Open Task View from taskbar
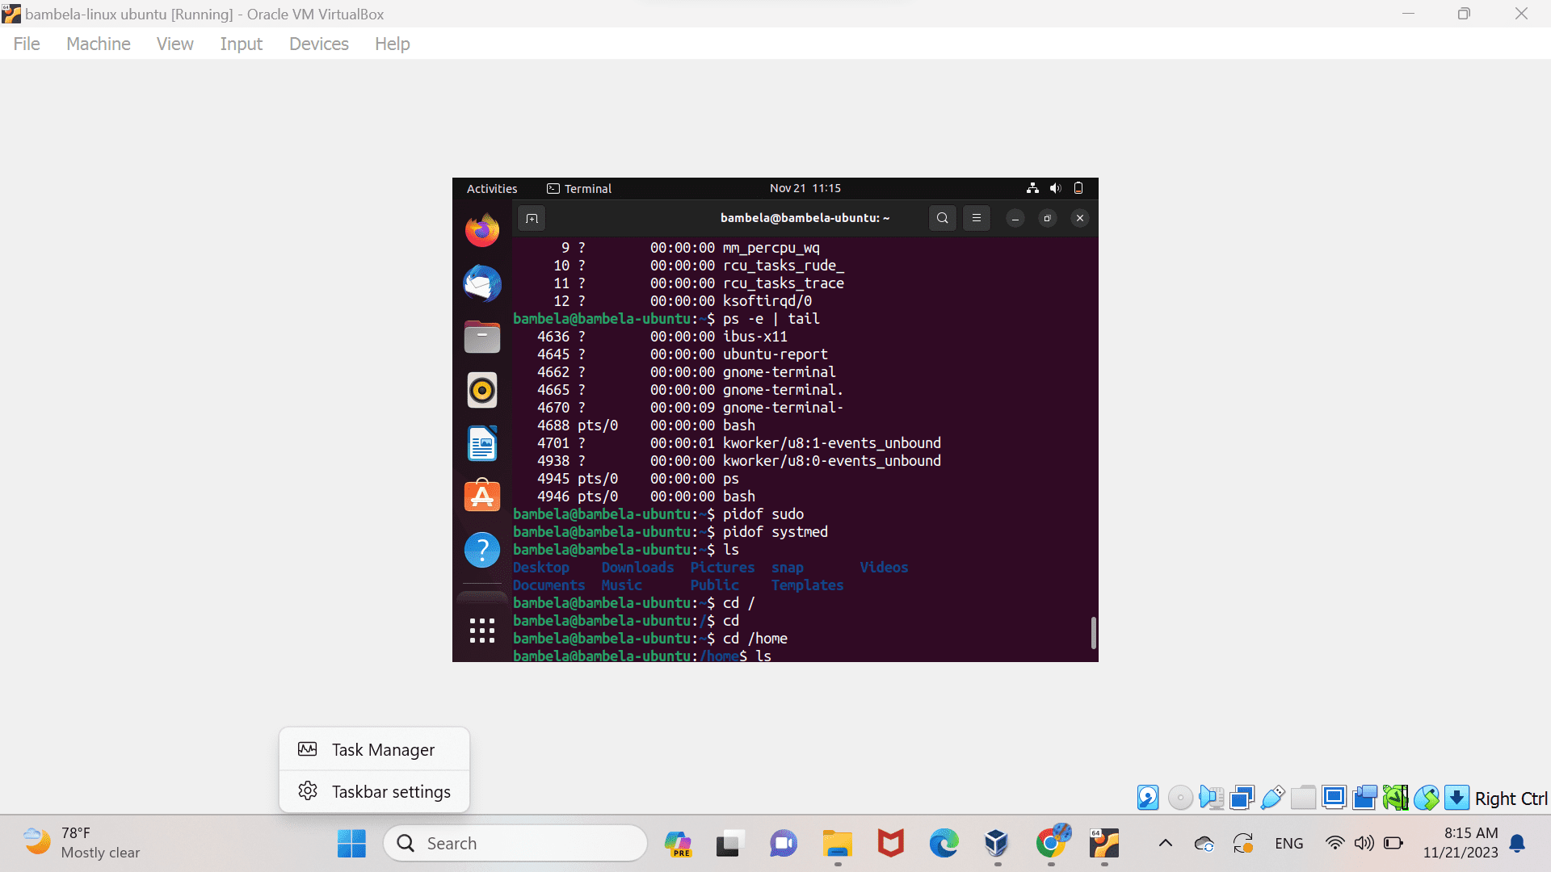The width and height of the screenshot is (1551, 872). (x=729, y=844)
